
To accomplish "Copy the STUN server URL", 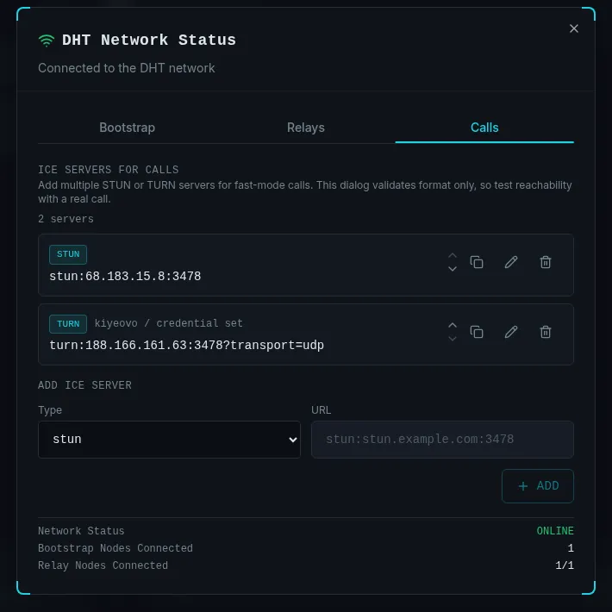I will (x=477, y=262).
